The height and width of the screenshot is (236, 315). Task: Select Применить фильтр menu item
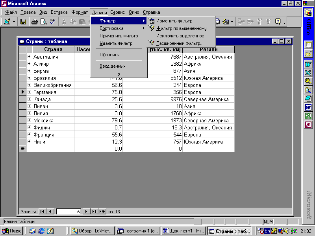(x=119, y=36)
